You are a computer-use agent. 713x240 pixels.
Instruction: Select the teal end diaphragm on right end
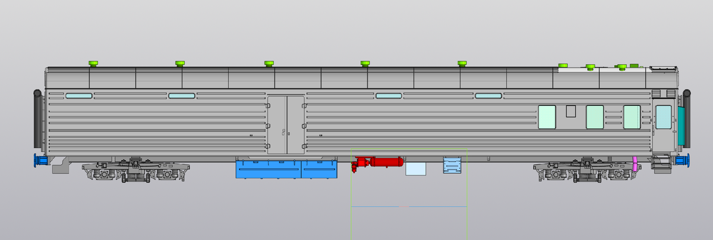[681, 127]
